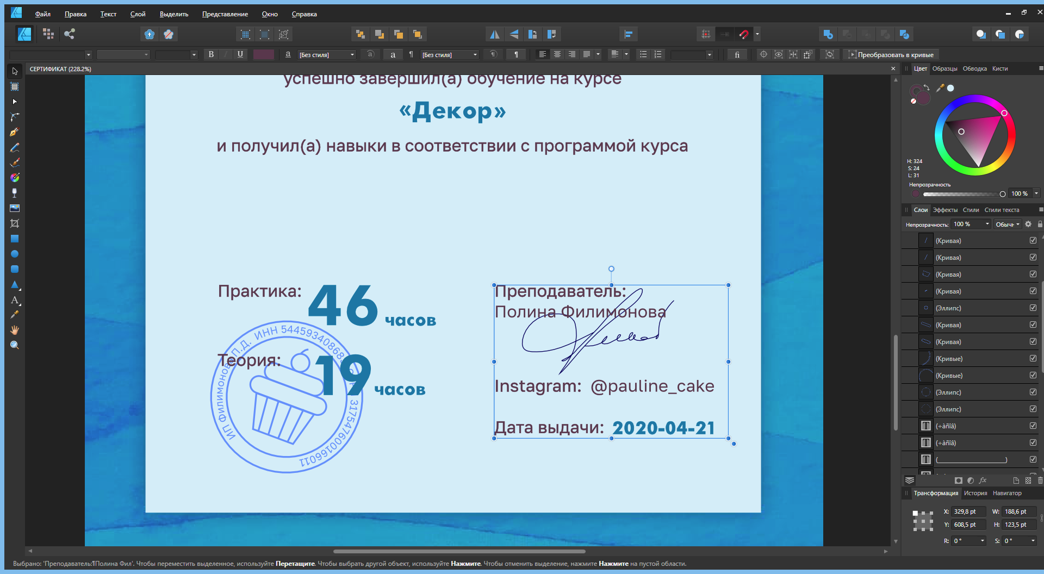Select the Pencil tool
Image resolution: width=1044 pixels, height=574 pixels.
point(15,147)
